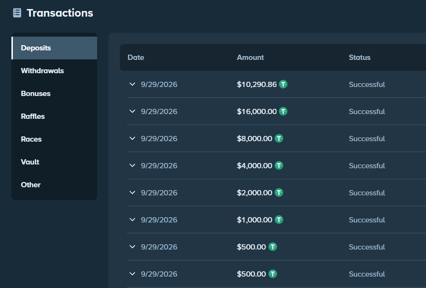Click the Tether coin icon beside $1,000.00
The height and width of the screenshot is (288, 426).
click(x=279, y=220)
